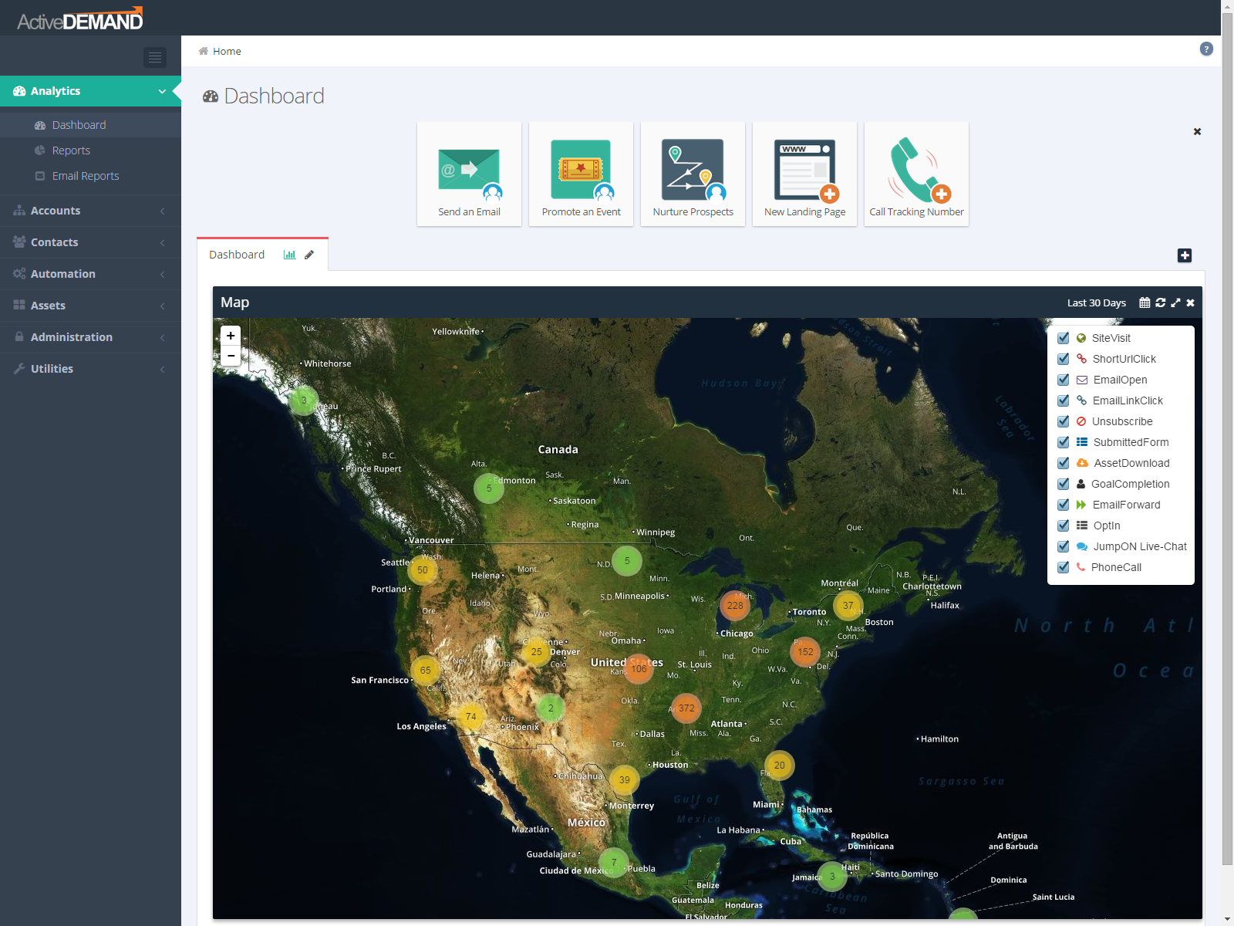This screenshot has height=926, width=1234.
Task: Toggle the SubmittedForm checkbox
Action: coord(1063,442)
